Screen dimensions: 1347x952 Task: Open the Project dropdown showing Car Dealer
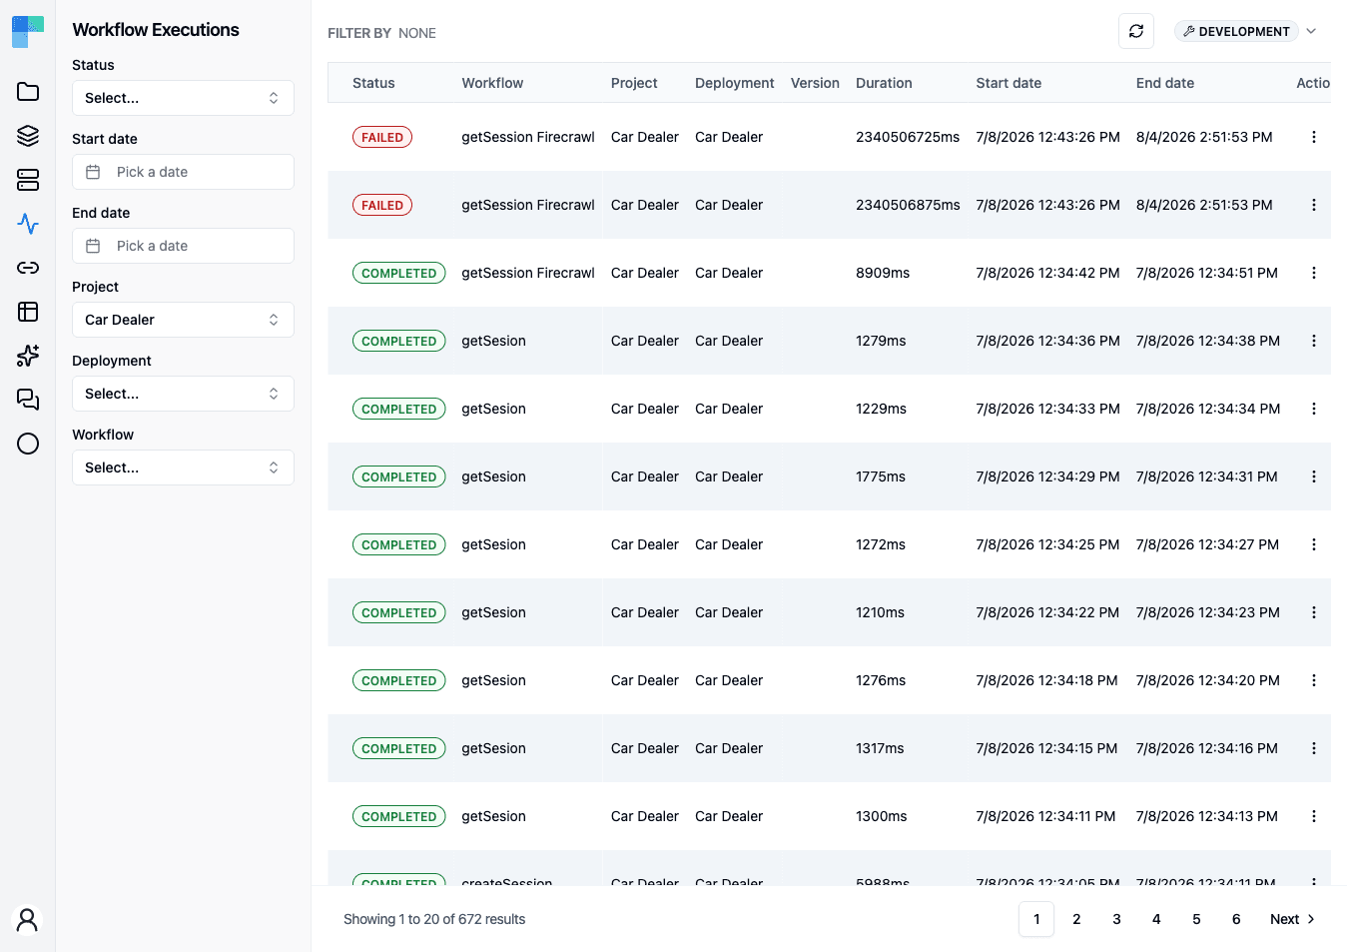pyautogui.click(x=183, y=320)
